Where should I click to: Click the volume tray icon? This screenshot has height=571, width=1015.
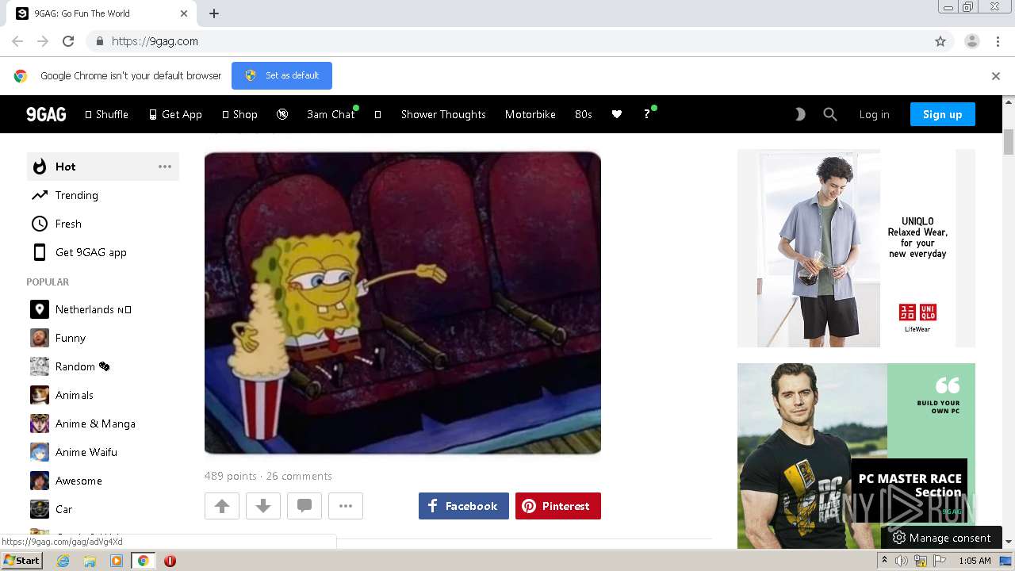pyautogui.click(x=902, y=561)
